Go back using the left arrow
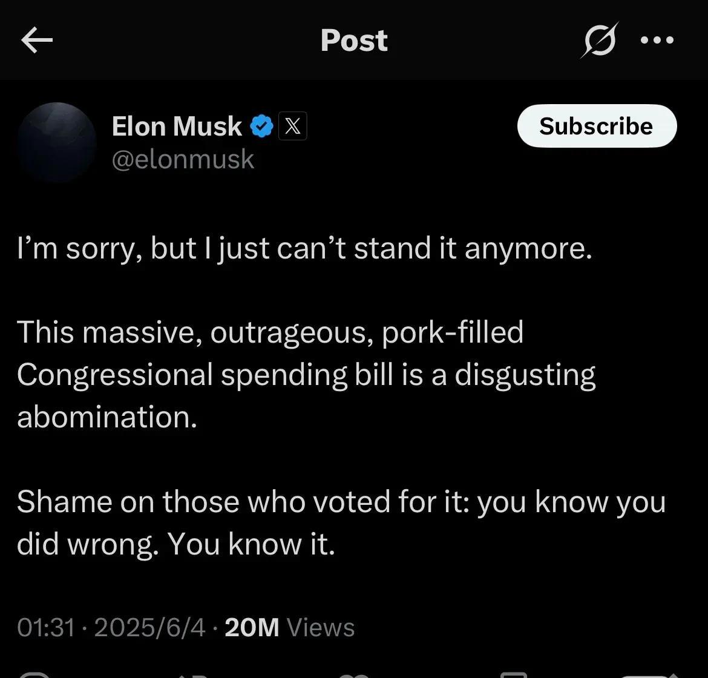 tap(37, 40)
